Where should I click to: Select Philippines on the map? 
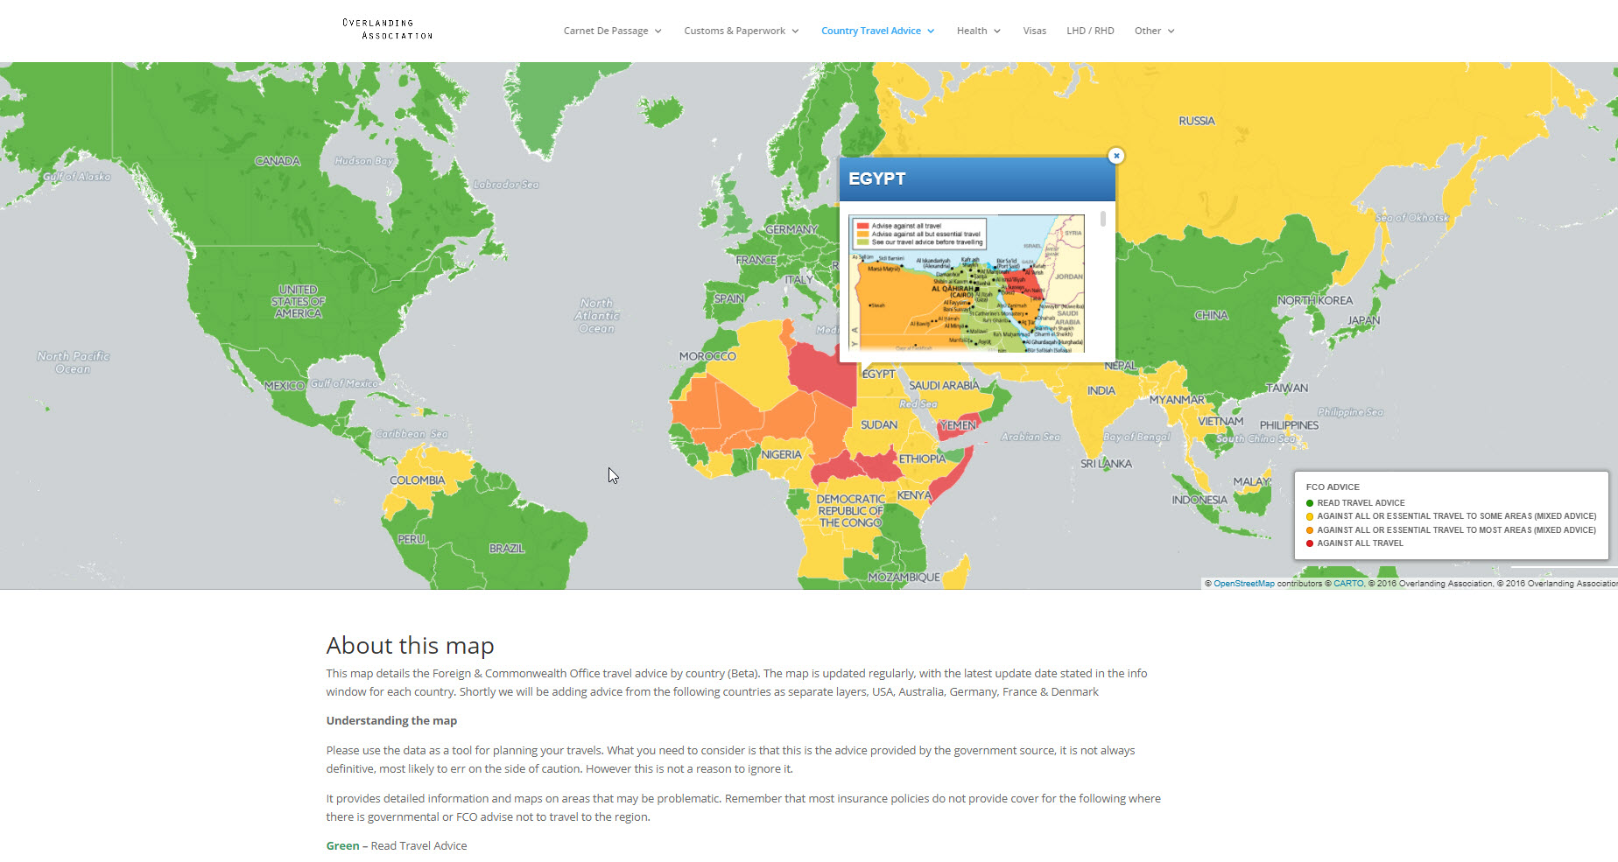point(1289,425)
